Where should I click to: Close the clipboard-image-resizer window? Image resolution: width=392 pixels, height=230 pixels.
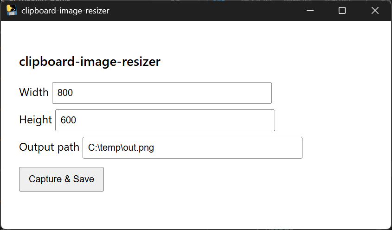point(375,10)
